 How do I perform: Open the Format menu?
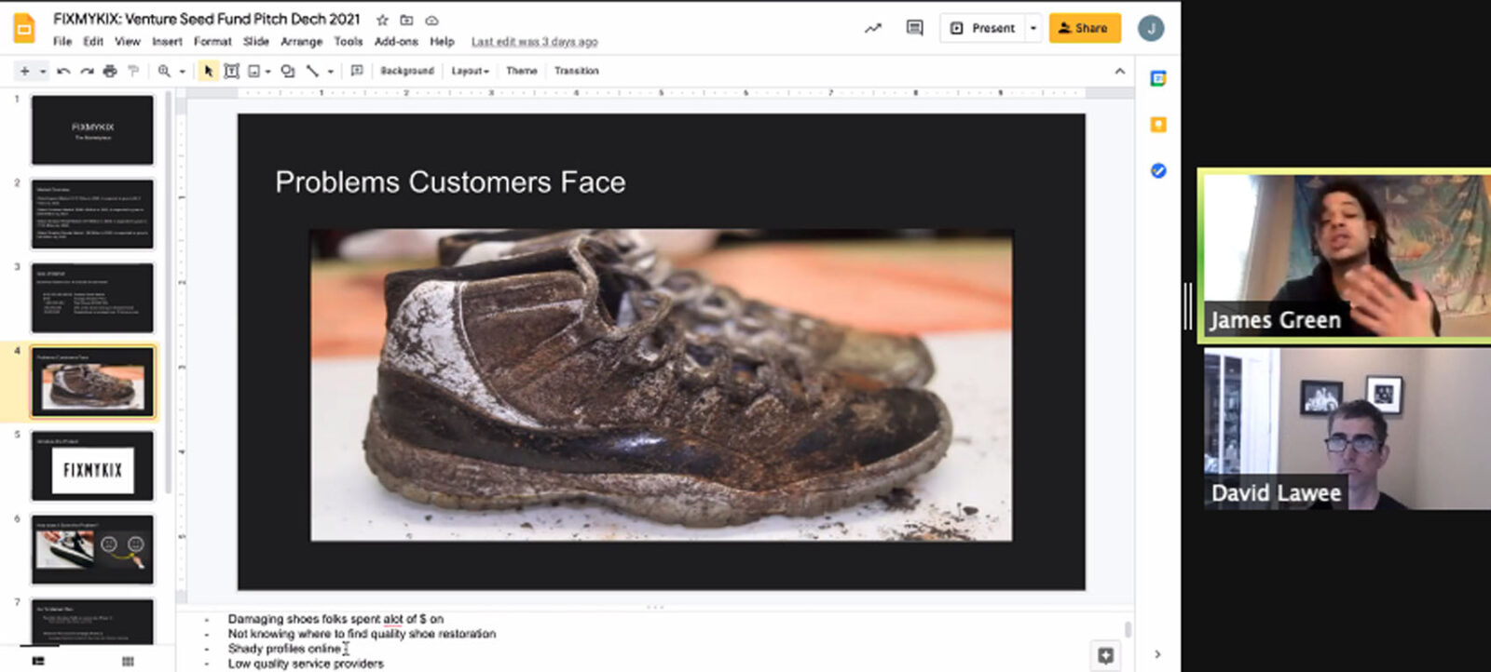click(x=212, y=42)
